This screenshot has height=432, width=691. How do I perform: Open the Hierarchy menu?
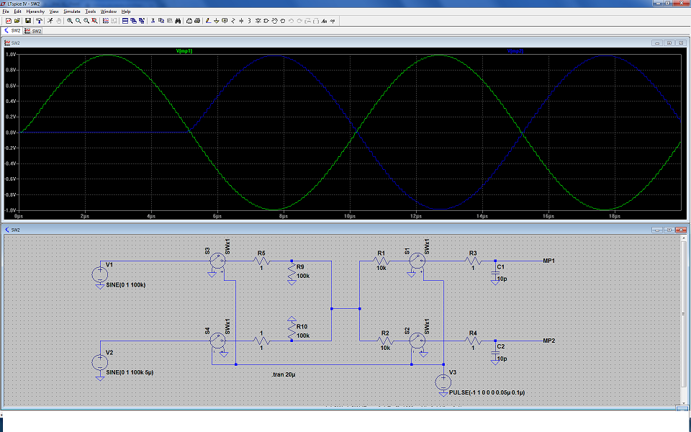[x=35, y=12]
